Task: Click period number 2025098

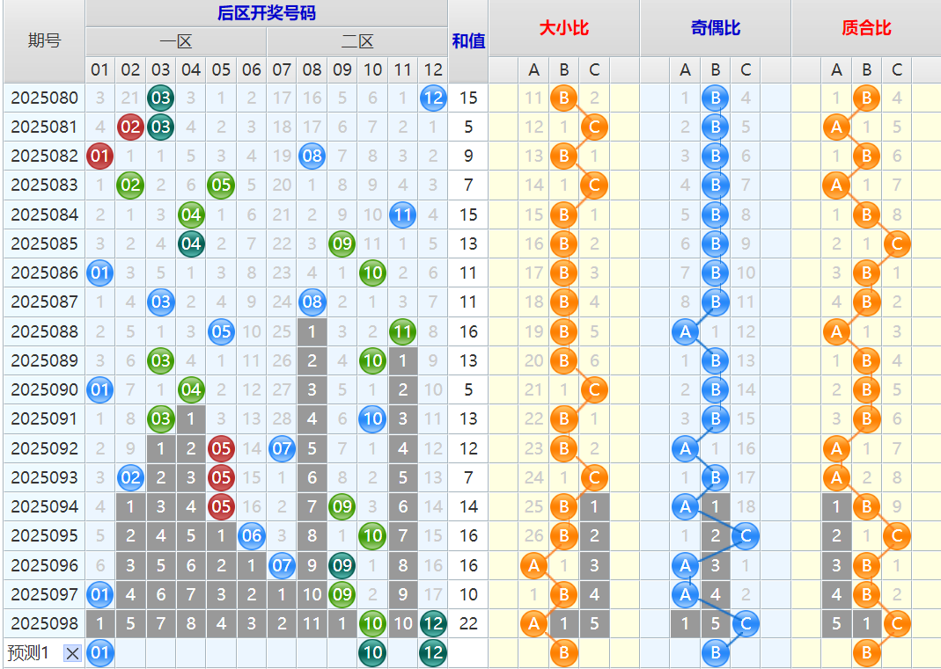Action: tap(44, 623)
